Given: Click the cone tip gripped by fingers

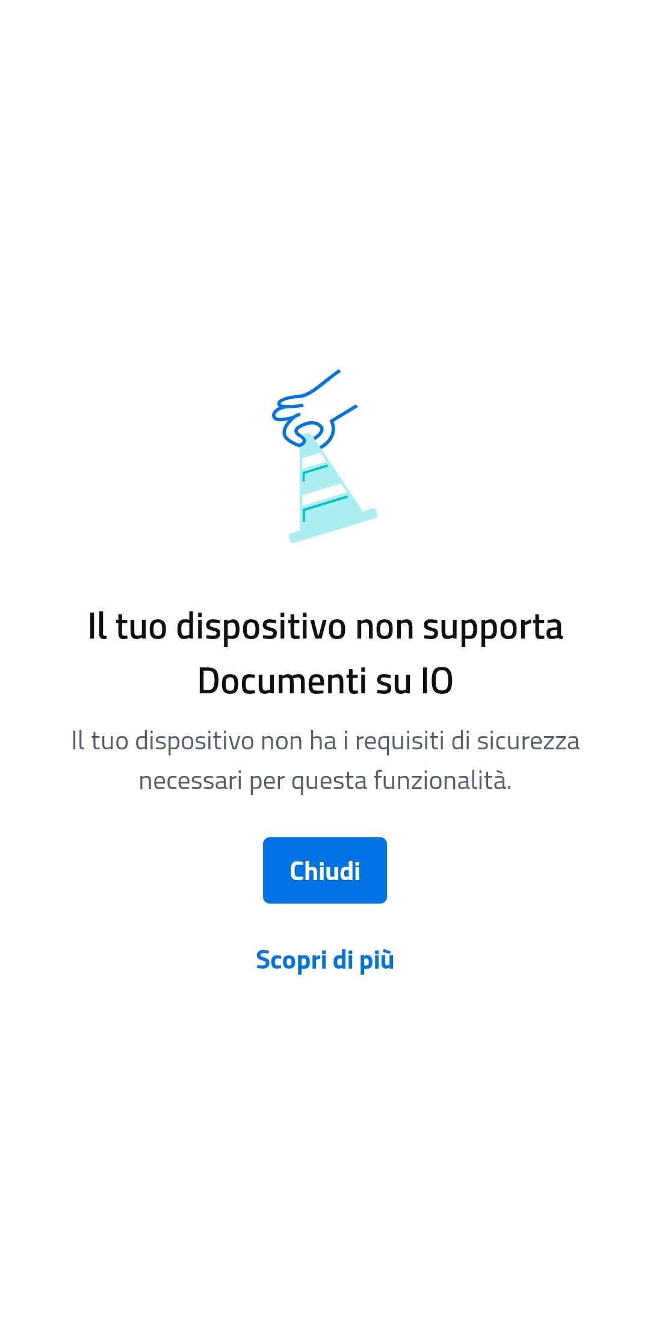Looking at the screenshot, I should tap(308, 439).
